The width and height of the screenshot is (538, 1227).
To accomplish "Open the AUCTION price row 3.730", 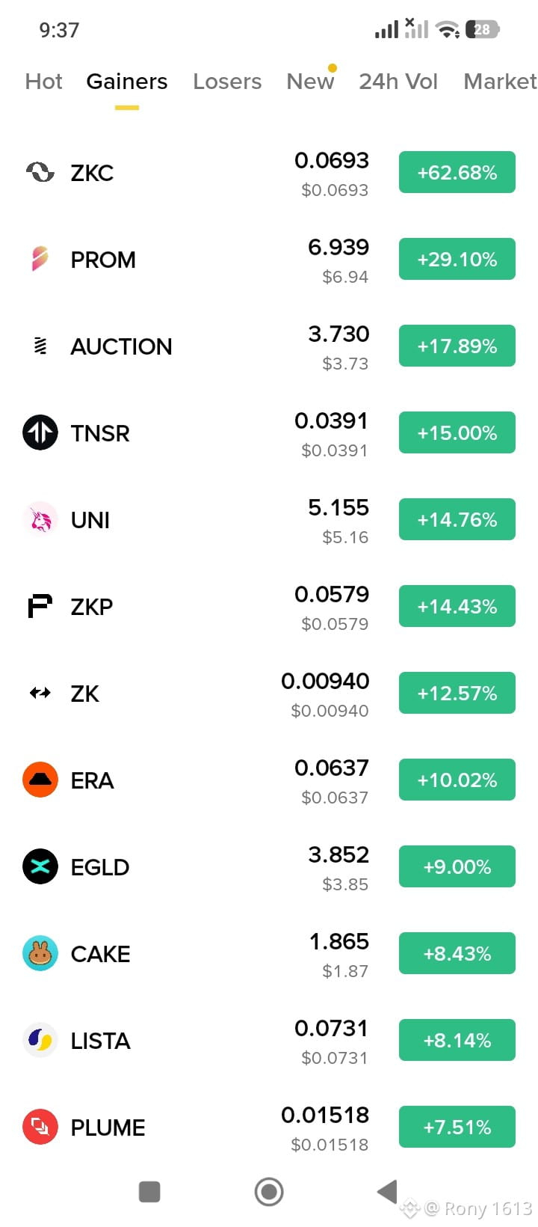I will pos(269,346).
